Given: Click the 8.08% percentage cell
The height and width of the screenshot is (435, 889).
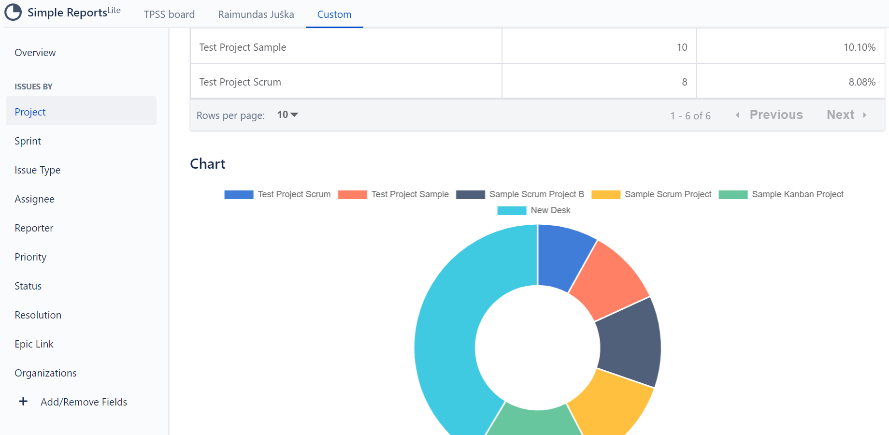Looking at the screenshot, I should [790, 82].
